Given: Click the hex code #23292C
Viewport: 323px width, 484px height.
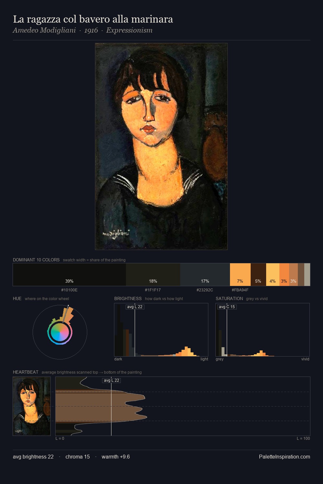Looking at the screenshot, I should [x=205, y=290].
